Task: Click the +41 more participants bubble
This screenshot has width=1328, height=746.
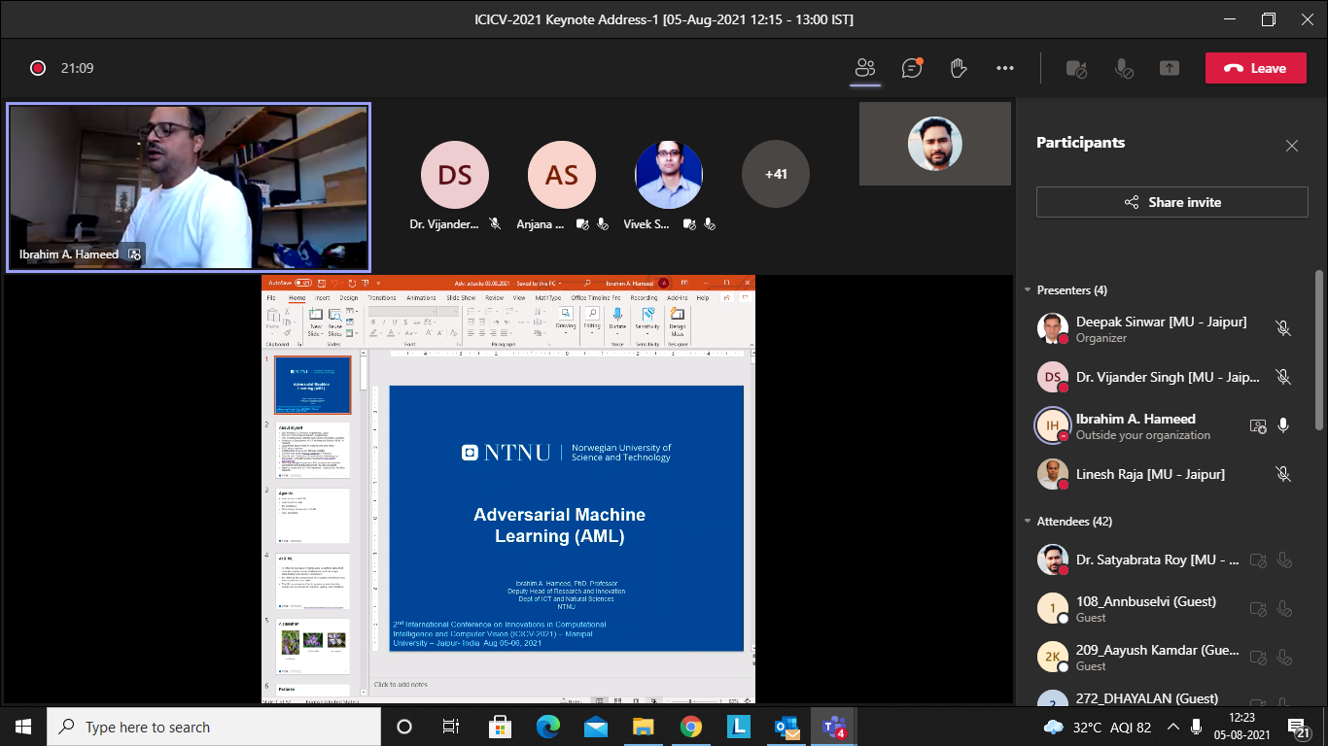Action: (775, 175)
